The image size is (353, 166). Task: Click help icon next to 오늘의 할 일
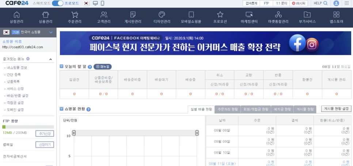tap(90, 67)
